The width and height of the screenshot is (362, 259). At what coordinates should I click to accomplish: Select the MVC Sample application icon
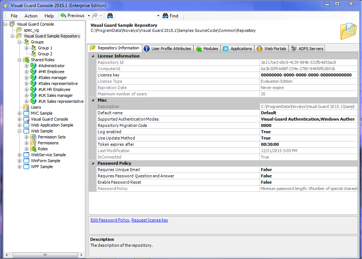pos(26,113)
